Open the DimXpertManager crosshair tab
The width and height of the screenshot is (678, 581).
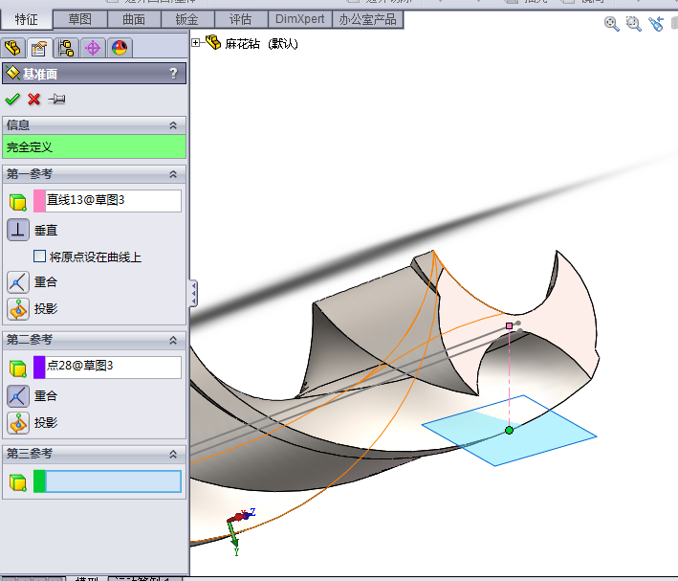tap(93, 48)
